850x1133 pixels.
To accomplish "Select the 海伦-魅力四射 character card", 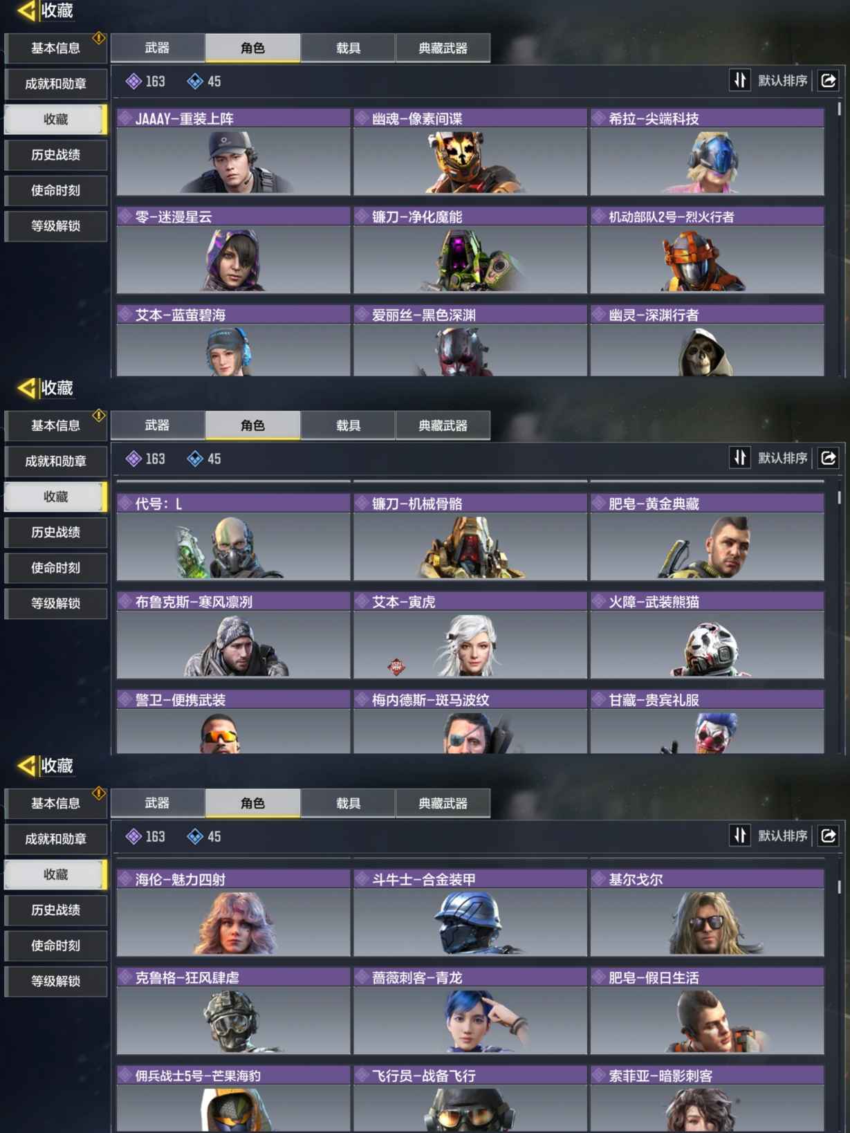I will [x=233, y=913].
